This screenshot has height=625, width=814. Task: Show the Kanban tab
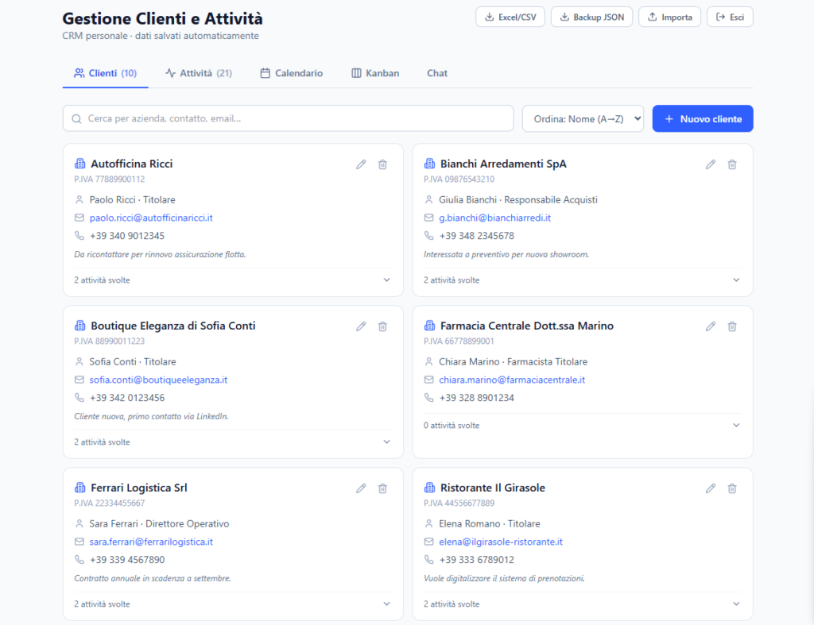pyautogui.click(x=375, y=73)
